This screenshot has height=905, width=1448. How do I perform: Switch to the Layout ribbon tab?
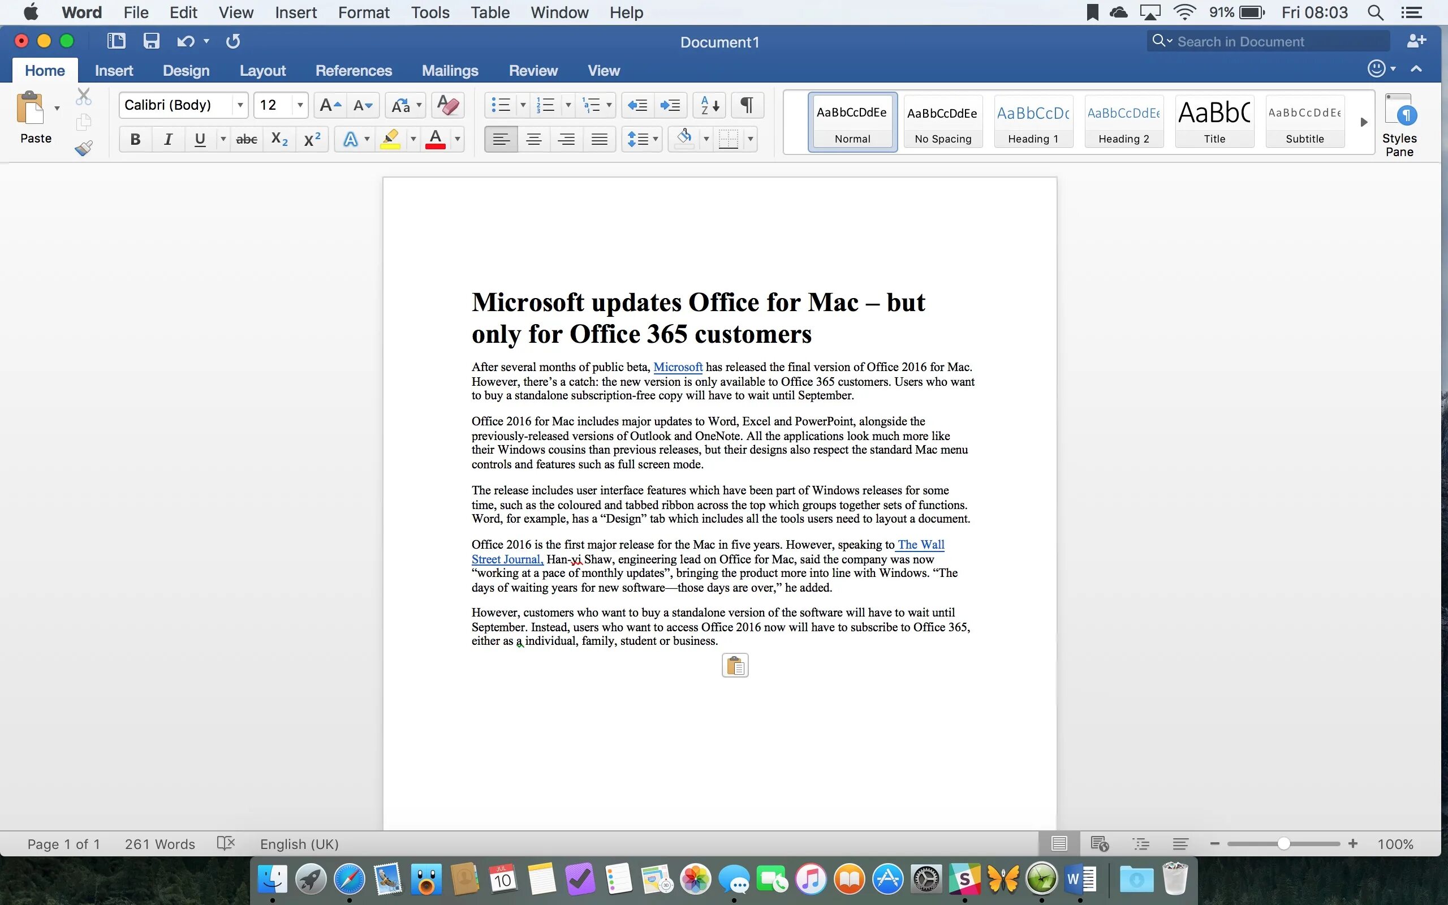262,71
